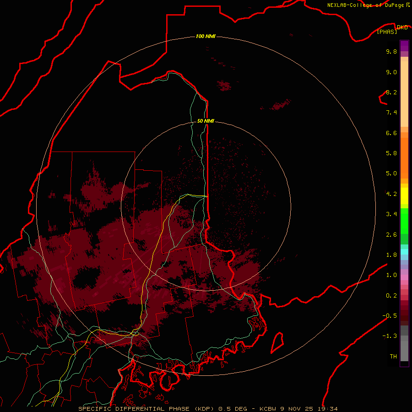Screen dimensions: 412x412
Task: Click the 1.8 colorbar scale value
Action: click(391, 255)
